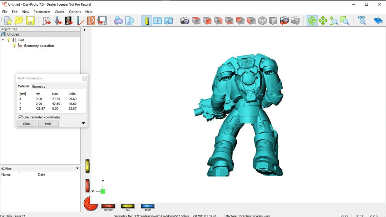This screenshot has width=386, height=217.
Task: Click the green four-arrow pan mode icon
Action: [323, 21]
